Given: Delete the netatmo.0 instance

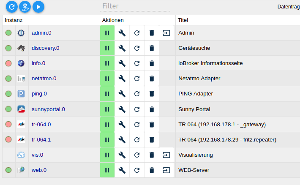Looking at the screenshot, I should (152, 79).
